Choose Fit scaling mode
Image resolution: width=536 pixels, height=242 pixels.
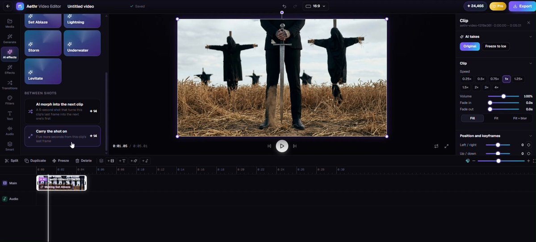point(496,119)
